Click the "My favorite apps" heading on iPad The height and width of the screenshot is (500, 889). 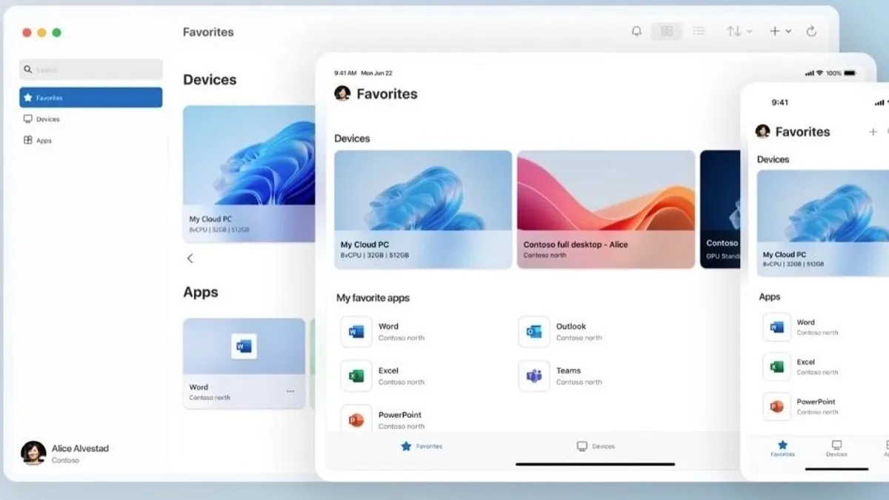click(373, 298)
